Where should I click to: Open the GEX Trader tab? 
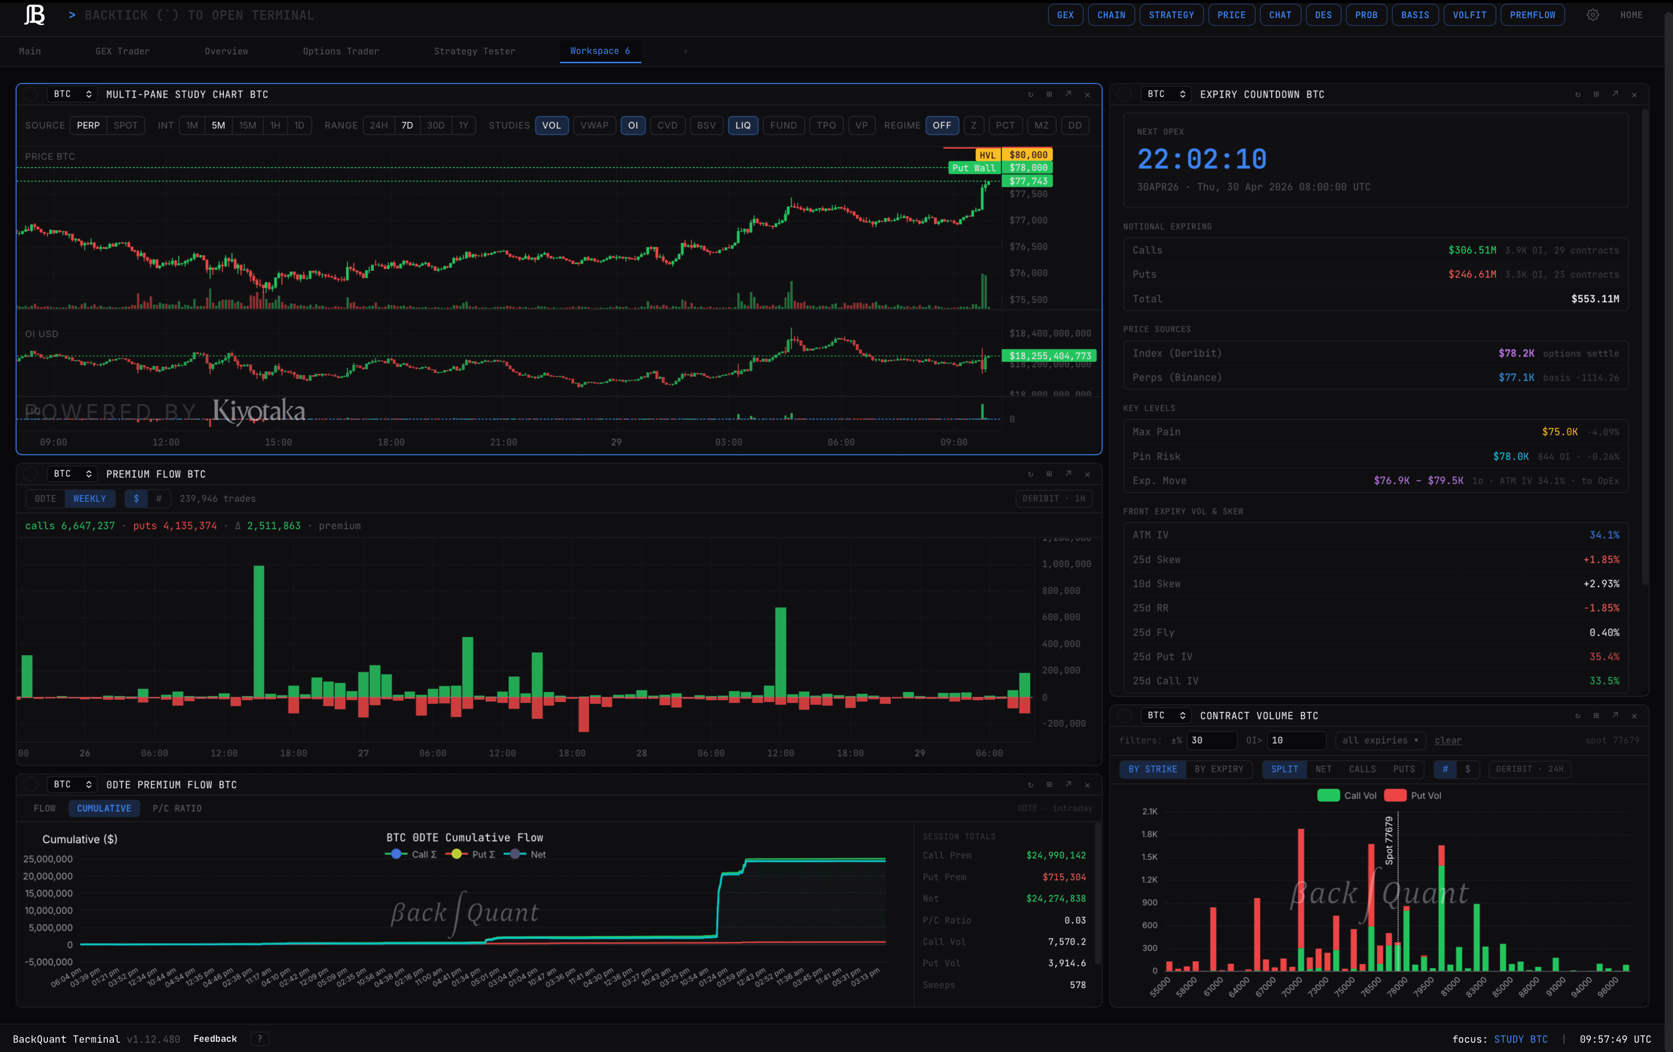click(122, 52)
